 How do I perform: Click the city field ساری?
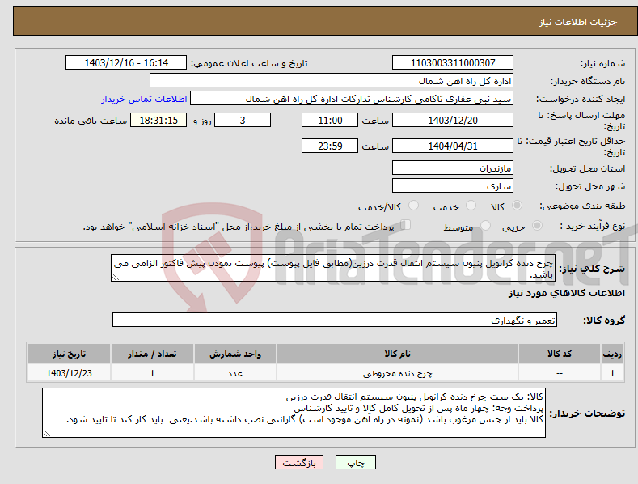pos(453,186)
